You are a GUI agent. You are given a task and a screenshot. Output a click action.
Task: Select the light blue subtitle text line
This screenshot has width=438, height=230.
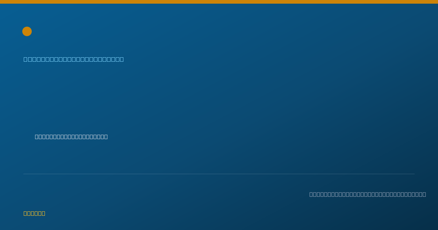pos(74,59)
